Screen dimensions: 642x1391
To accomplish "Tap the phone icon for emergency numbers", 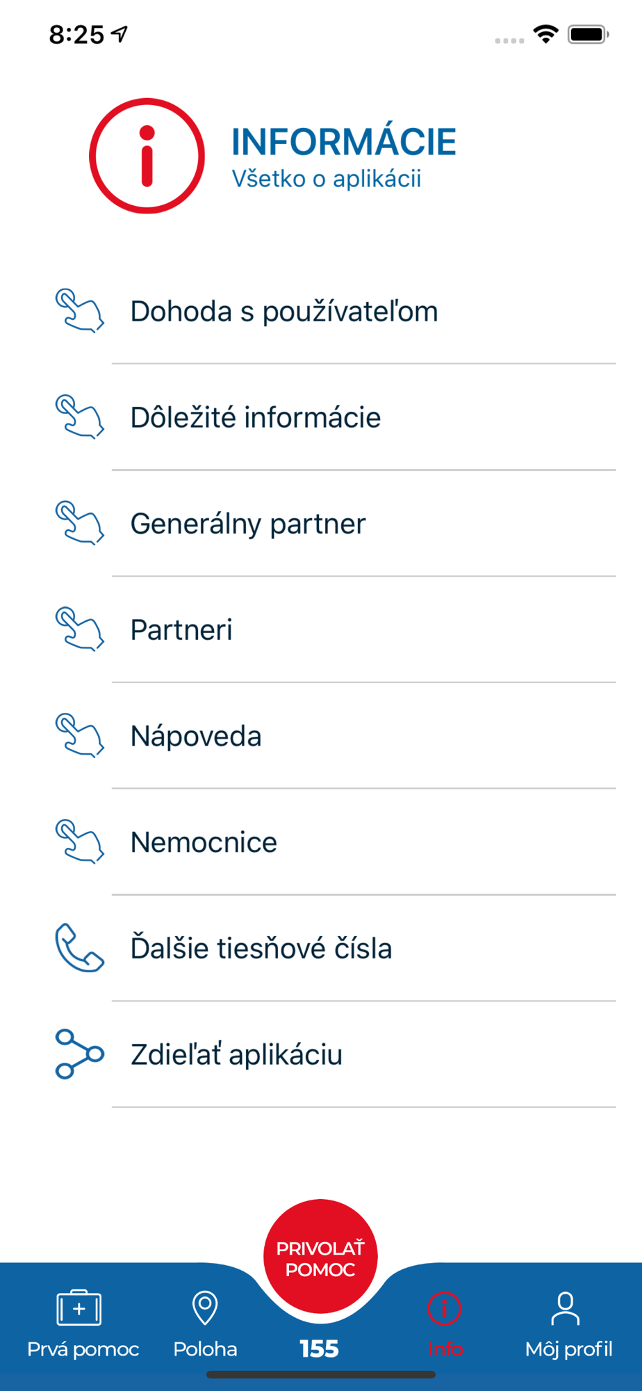I will pos(79,947).
